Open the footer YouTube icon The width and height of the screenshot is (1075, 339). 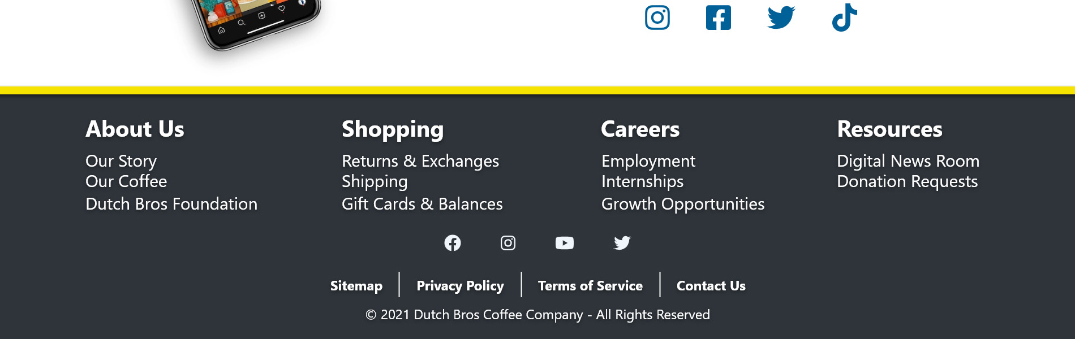pyautogui.click(x=565, y=243)
